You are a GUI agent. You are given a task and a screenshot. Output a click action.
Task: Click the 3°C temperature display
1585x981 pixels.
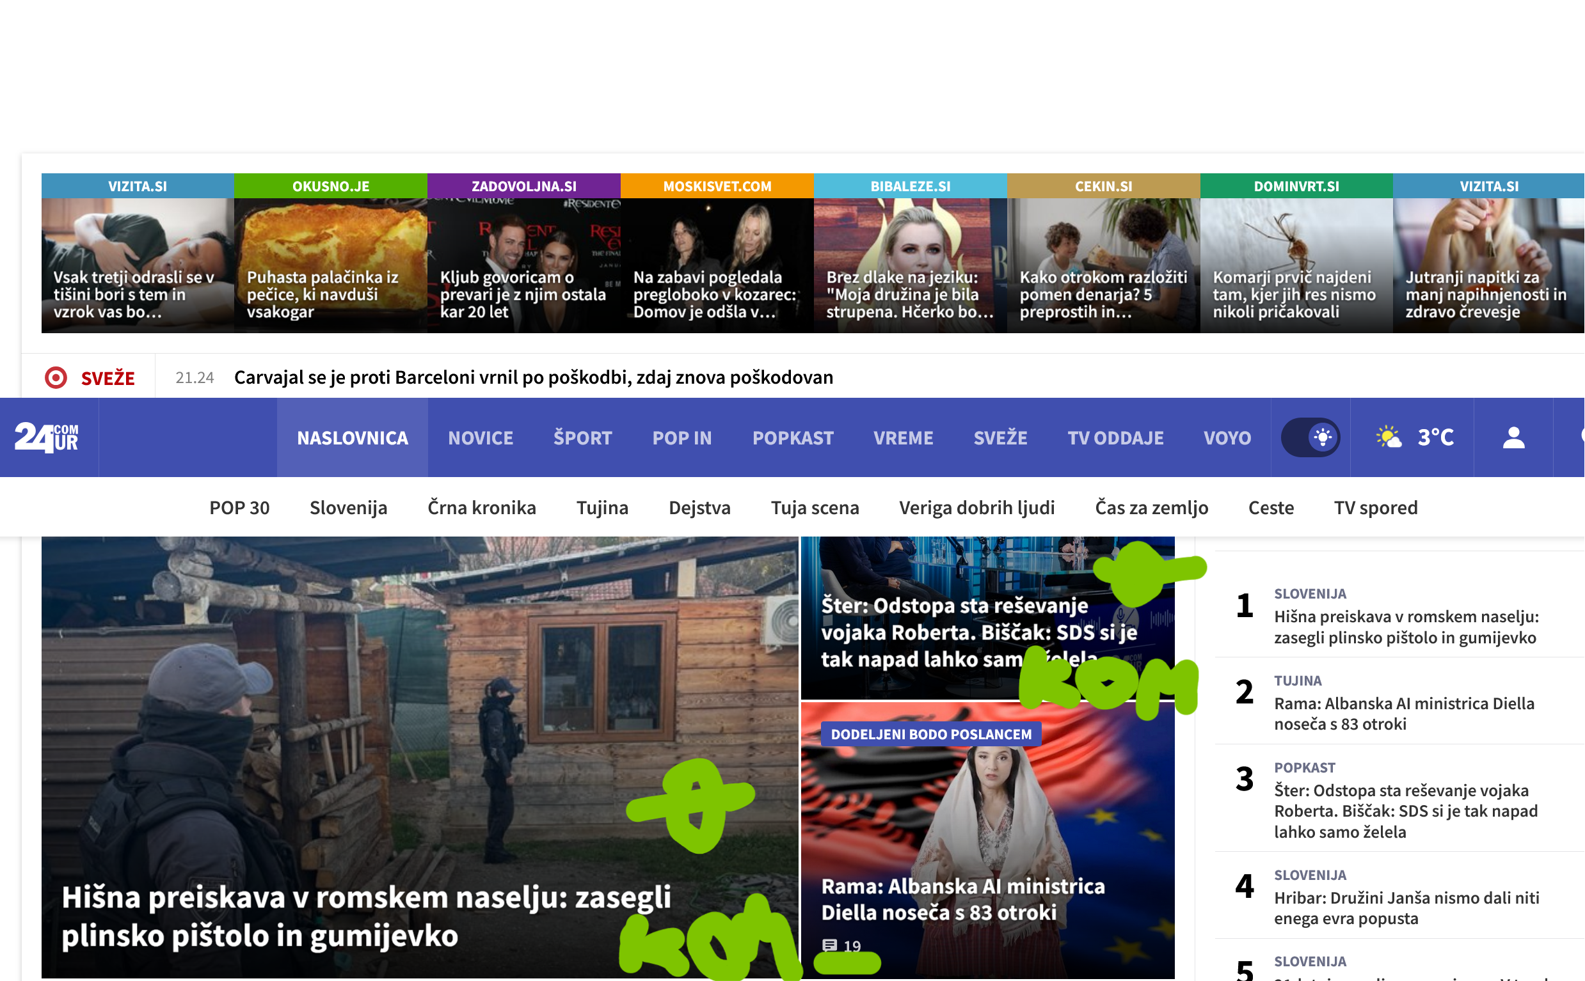[1436, 437]
